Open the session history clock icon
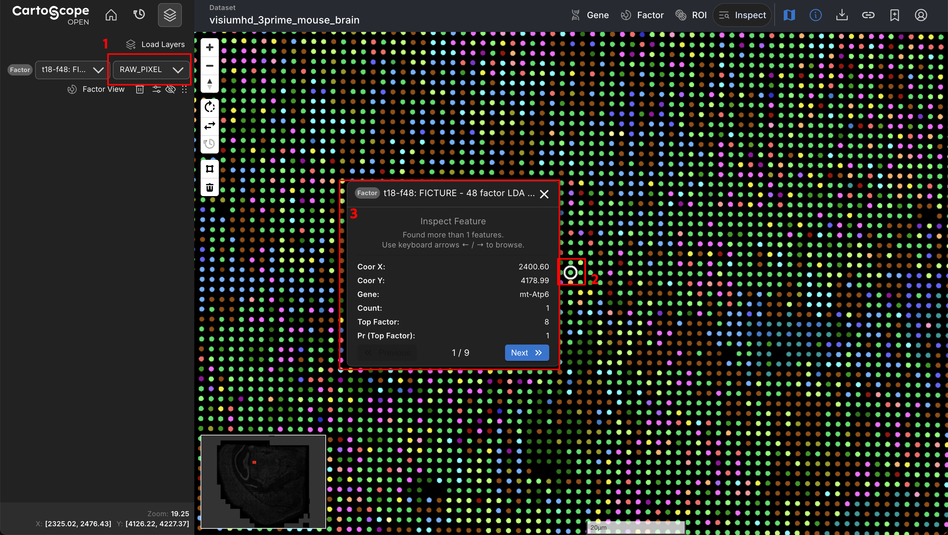Viewport: 948px width, 535px height. click(x=139, y=15)
